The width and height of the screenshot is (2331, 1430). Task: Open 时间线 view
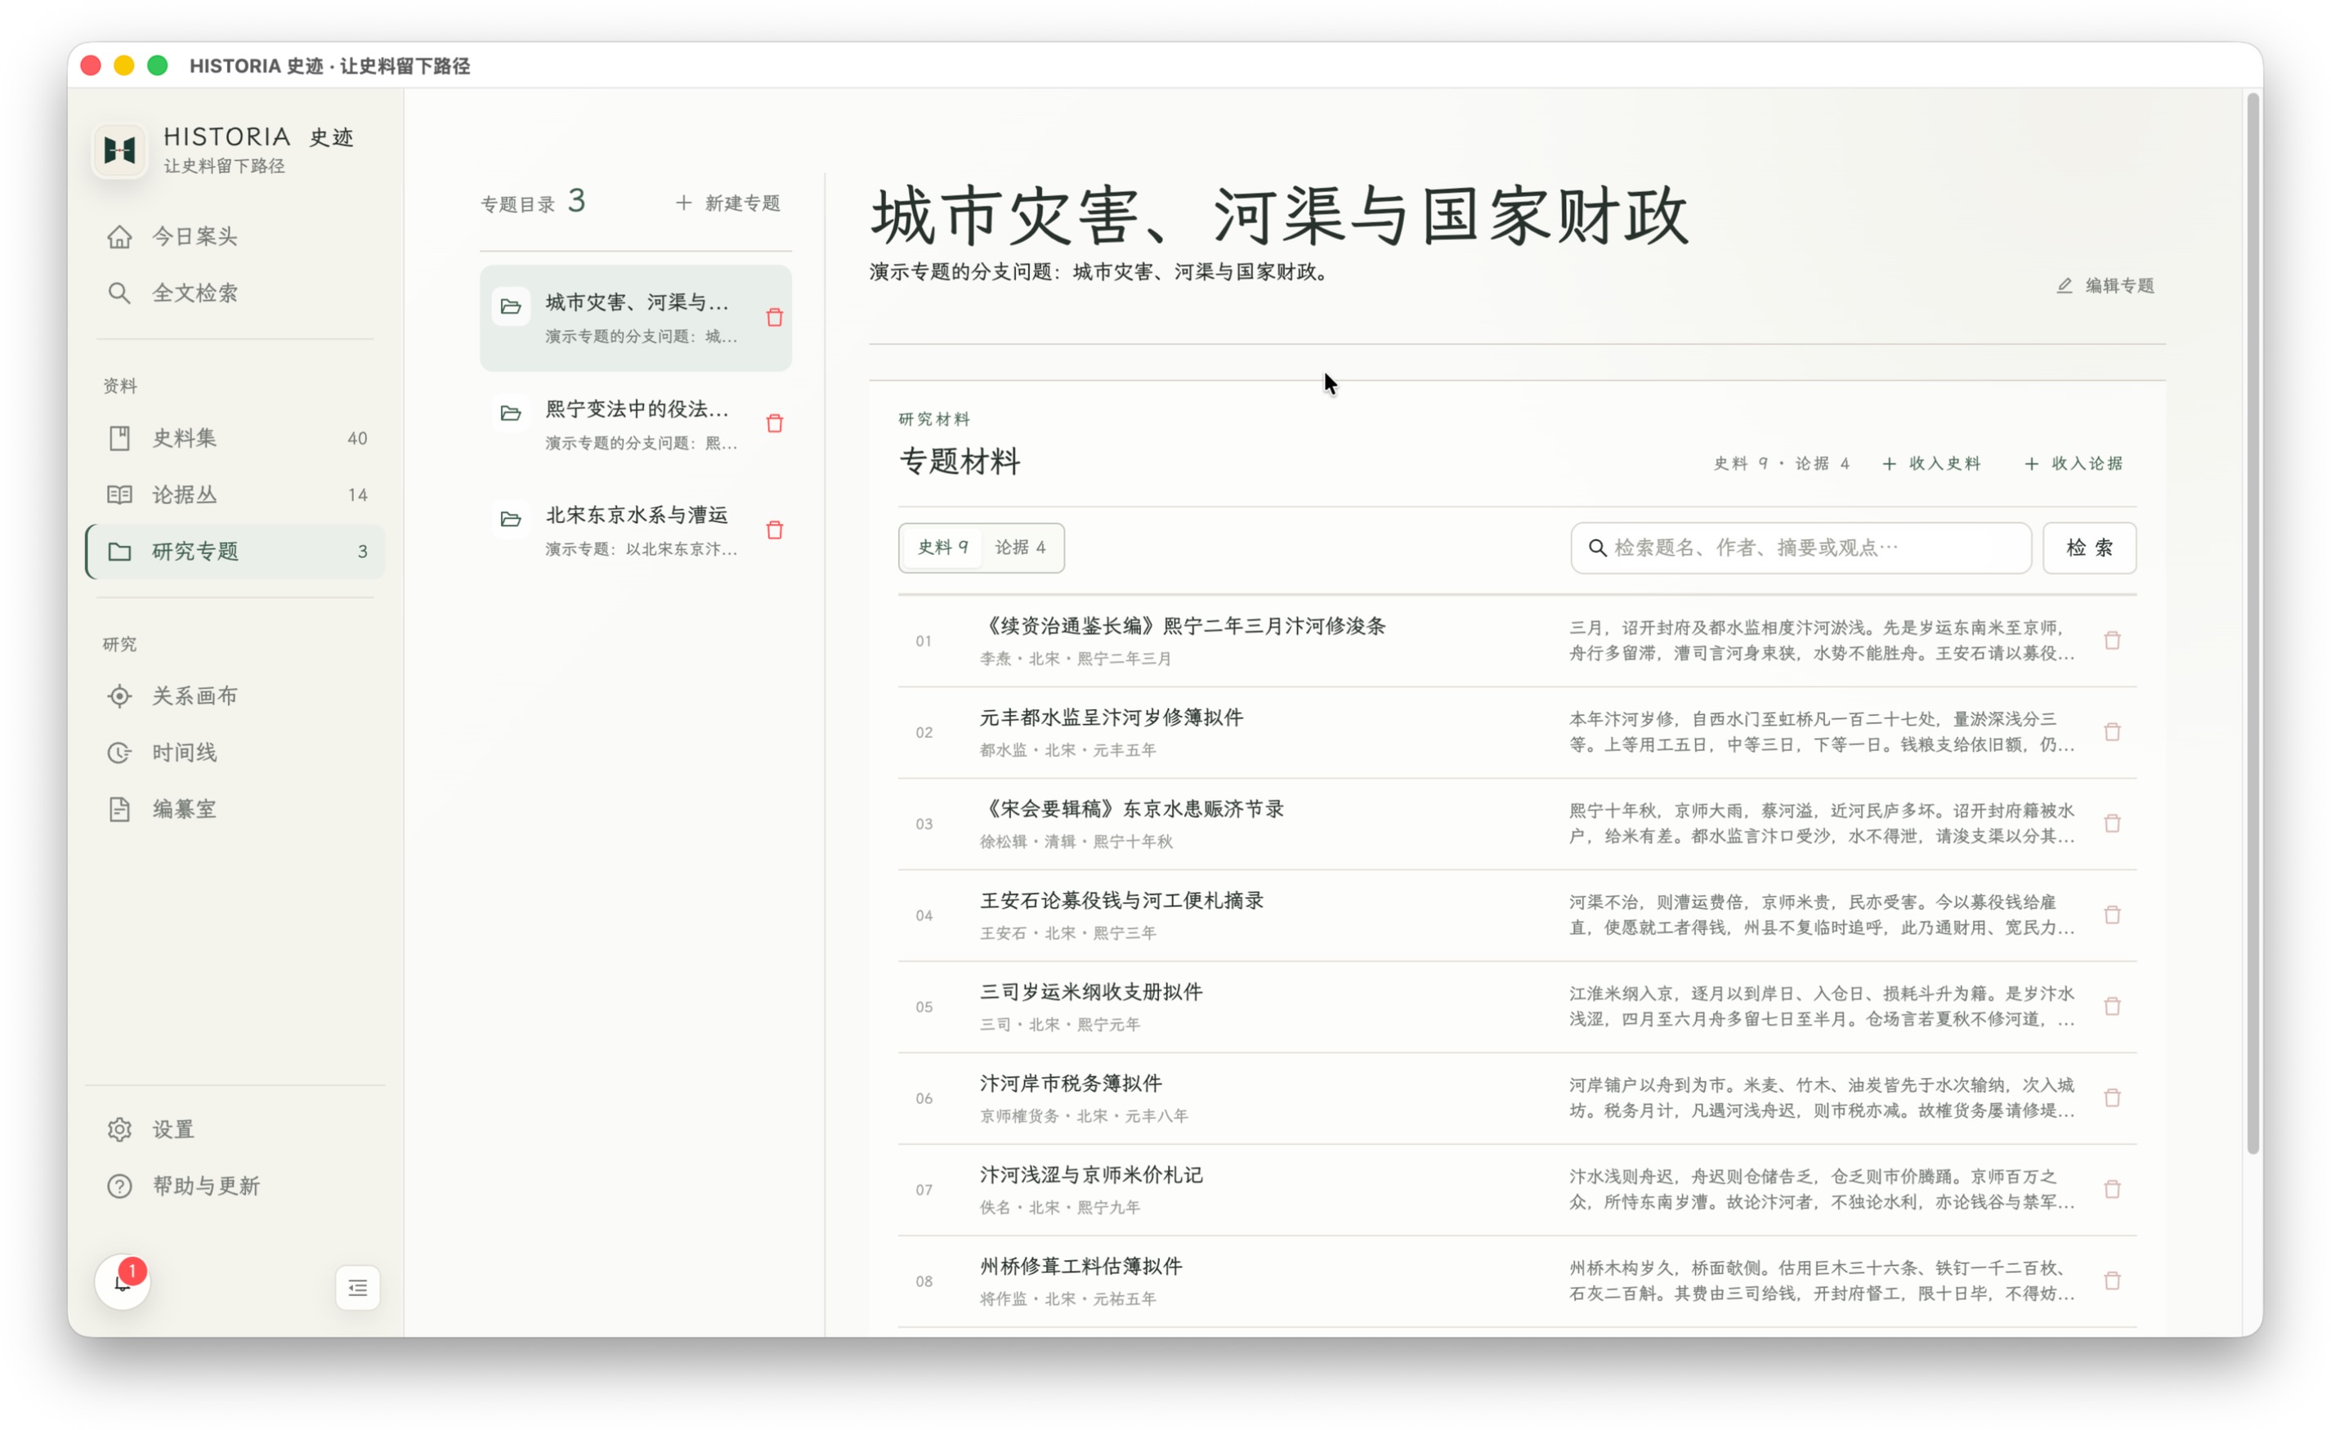tap(235, 753)
